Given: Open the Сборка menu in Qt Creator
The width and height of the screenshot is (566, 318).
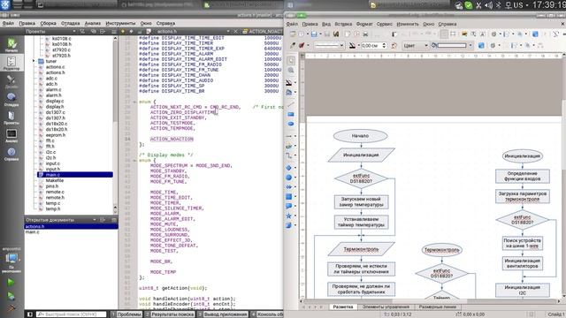Looking at the screenshot, I should (x=48, y=23).
